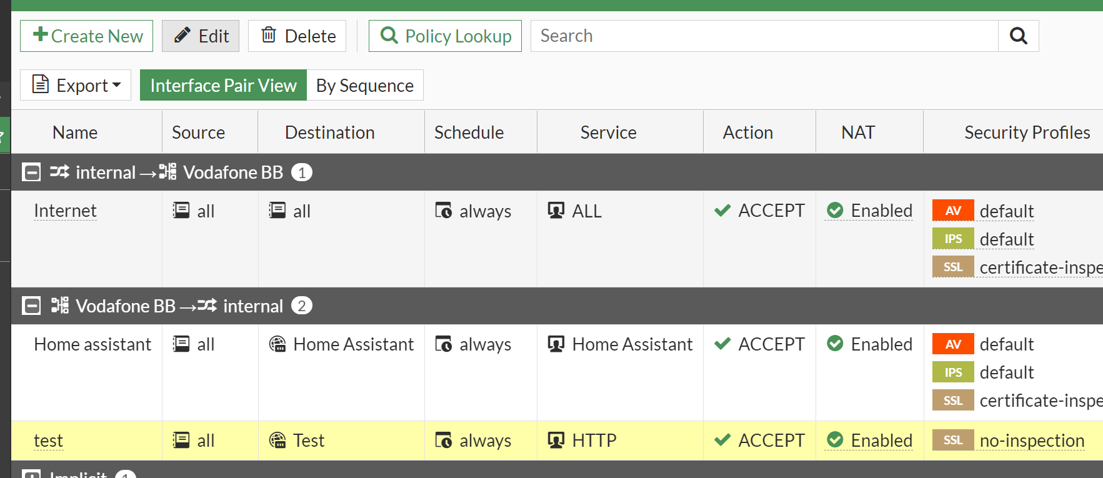The width and height of the screenshot is (1103, 478).
Task: Open the Policy Lookup tool
Action: [445, 36]
